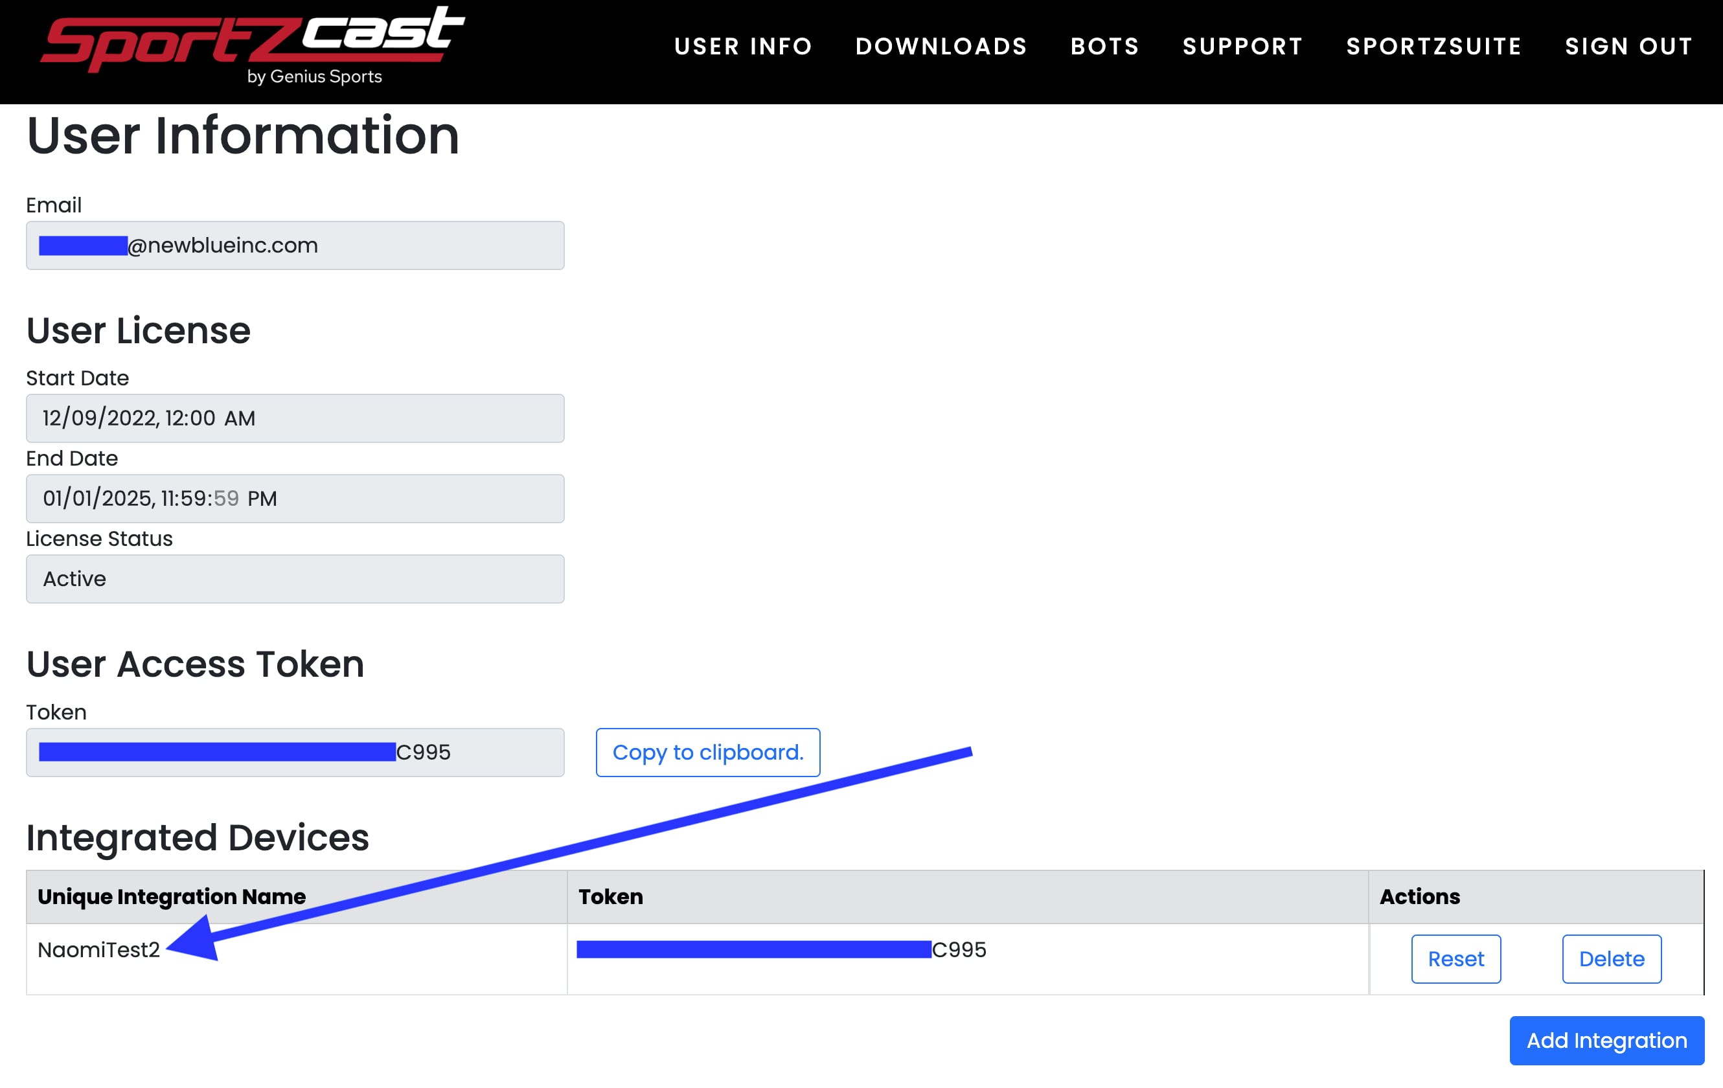Click the User License heading

[138, 330]
